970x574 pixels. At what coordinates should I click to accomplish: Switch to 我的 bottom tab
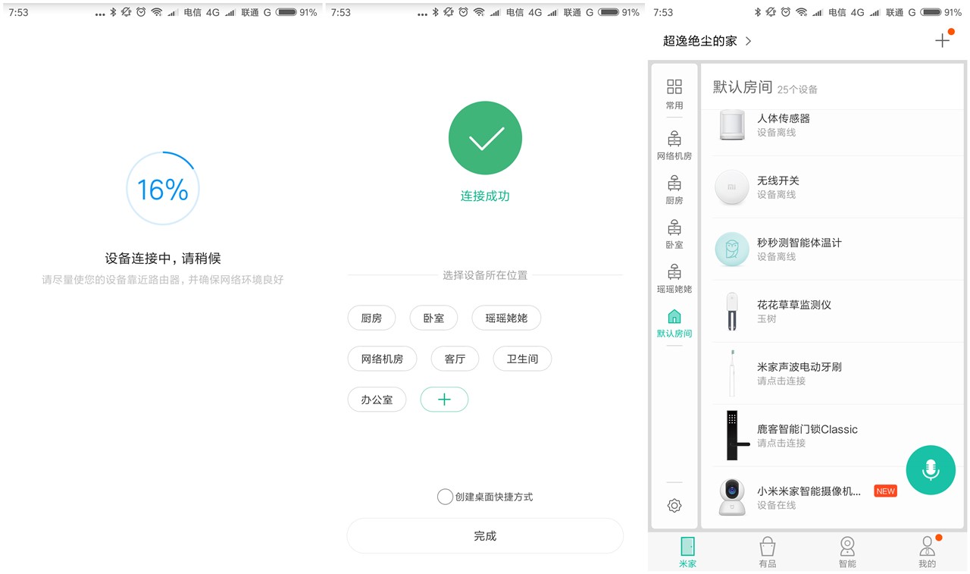(928, 552)
